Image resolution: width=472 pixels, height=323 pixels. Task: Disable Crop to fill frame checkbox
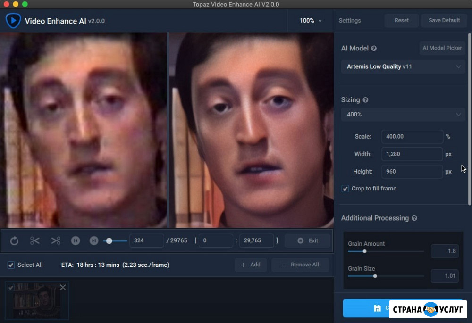click(345, 189)
